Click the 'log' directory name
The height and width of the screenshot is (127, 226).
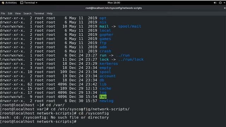(103, 92)
